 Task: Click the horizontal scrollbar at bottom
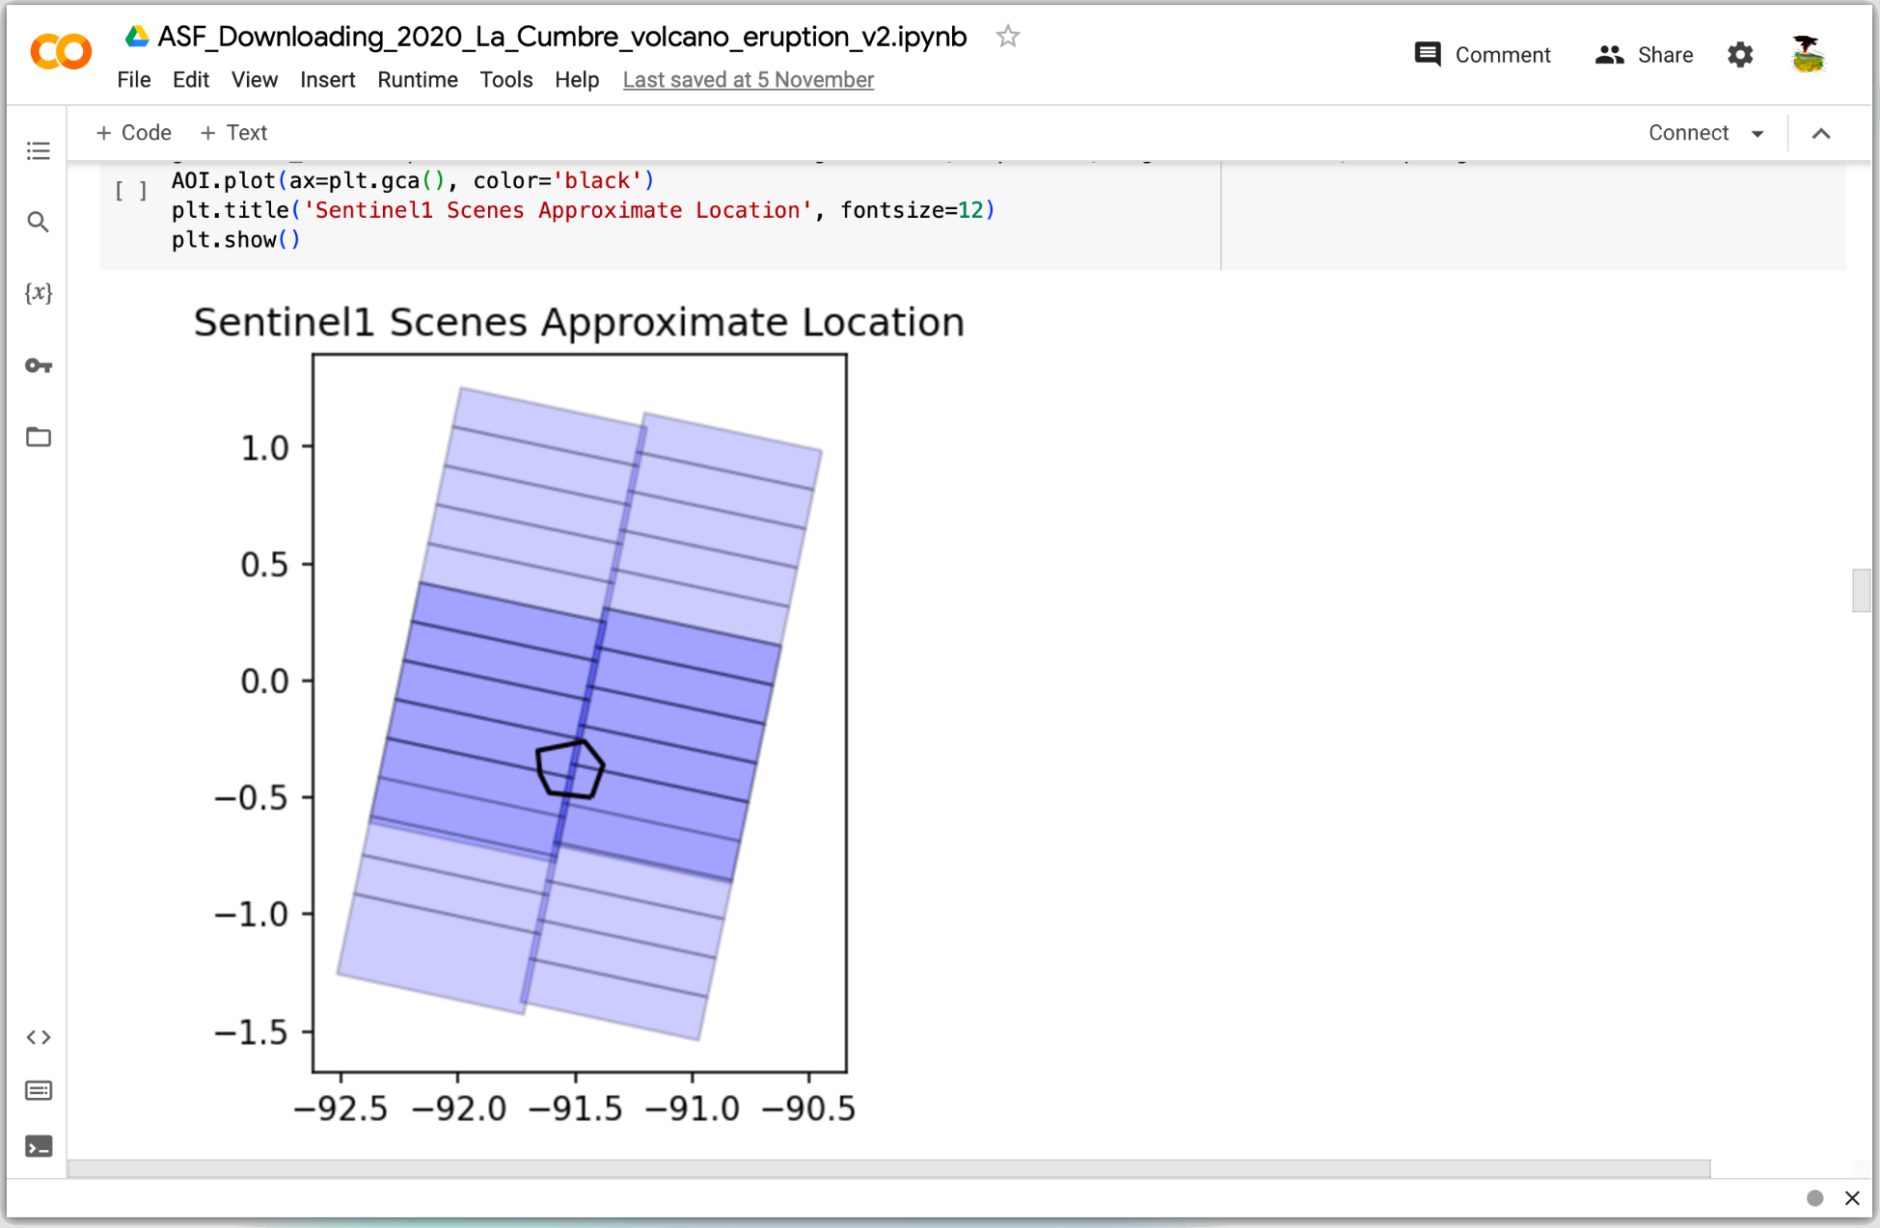tap(887, 1168)
